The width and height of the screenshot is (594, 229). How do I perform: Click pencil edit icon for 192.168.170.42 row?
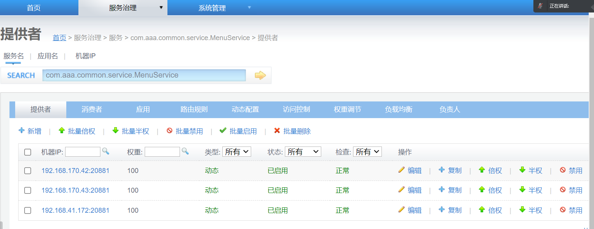tap(402, 170)
